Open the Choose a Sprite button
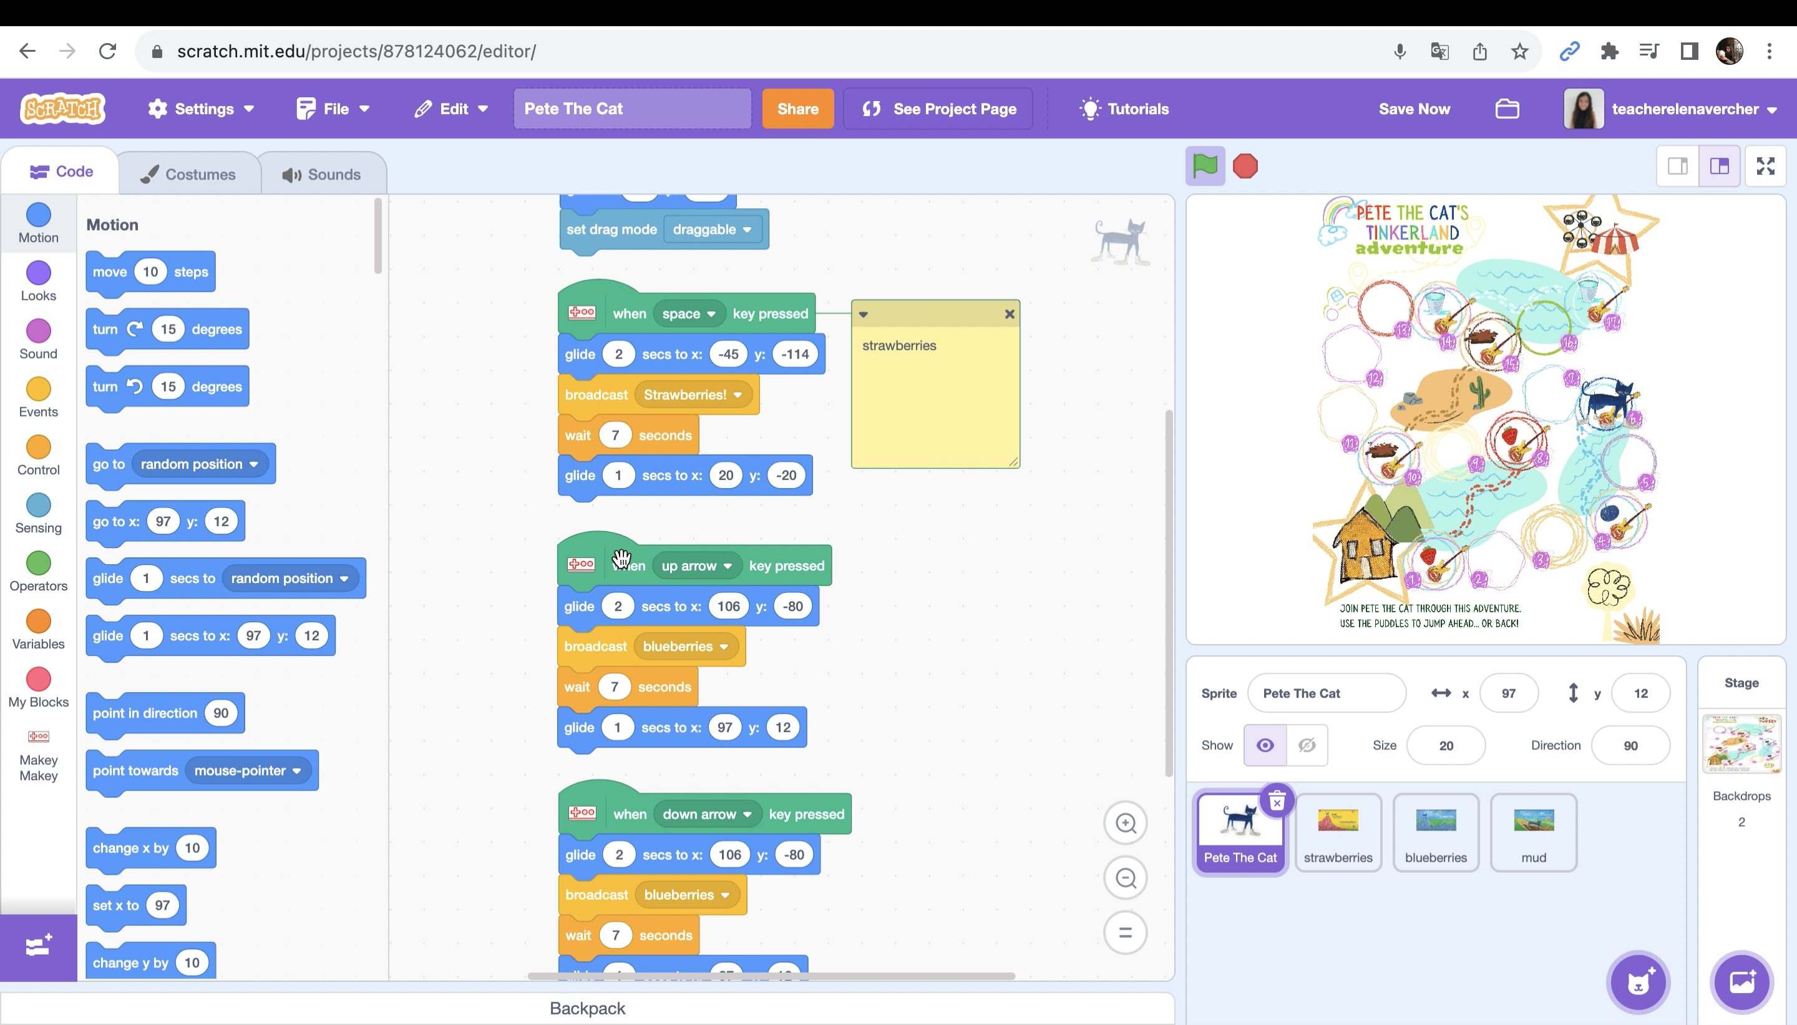The width and height of the screenshot is (1797, 1025). point(1639,982)
